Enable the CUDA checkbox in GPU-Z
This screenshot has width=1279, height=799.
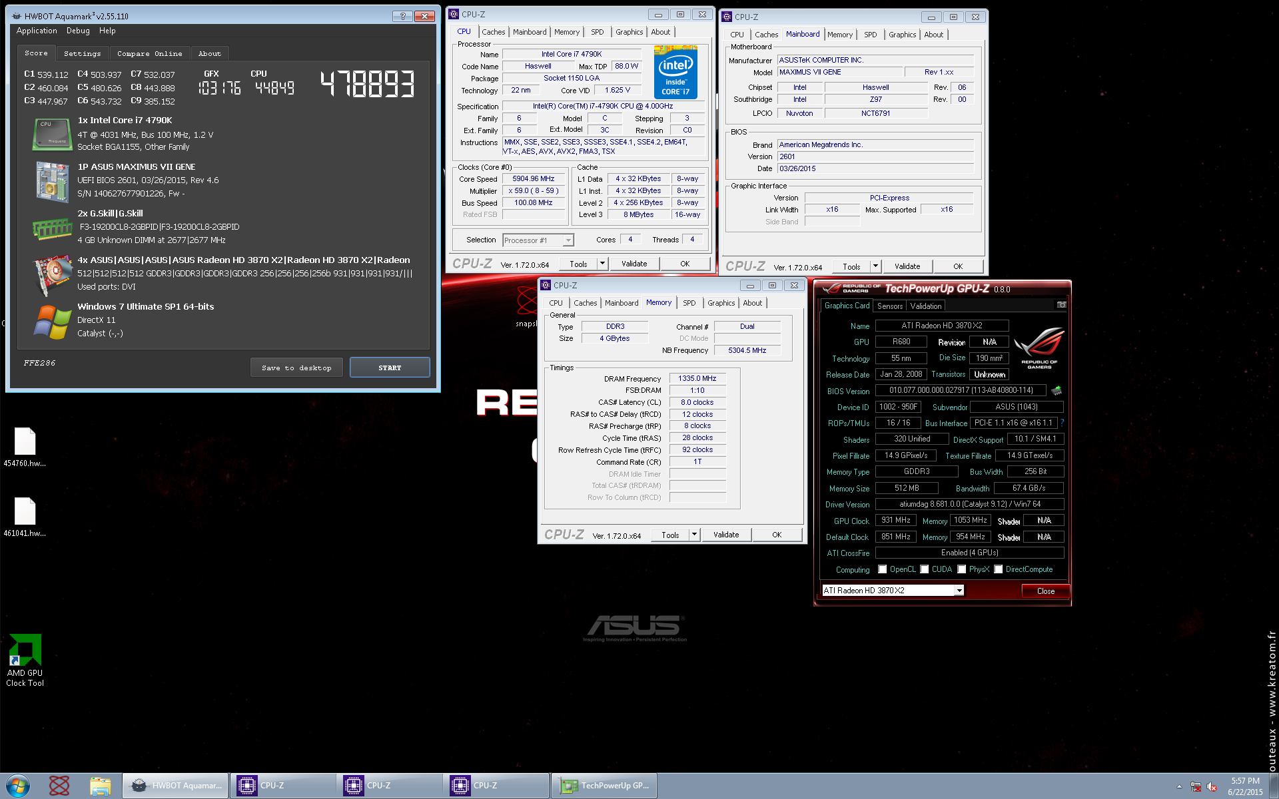coord(924,569)
